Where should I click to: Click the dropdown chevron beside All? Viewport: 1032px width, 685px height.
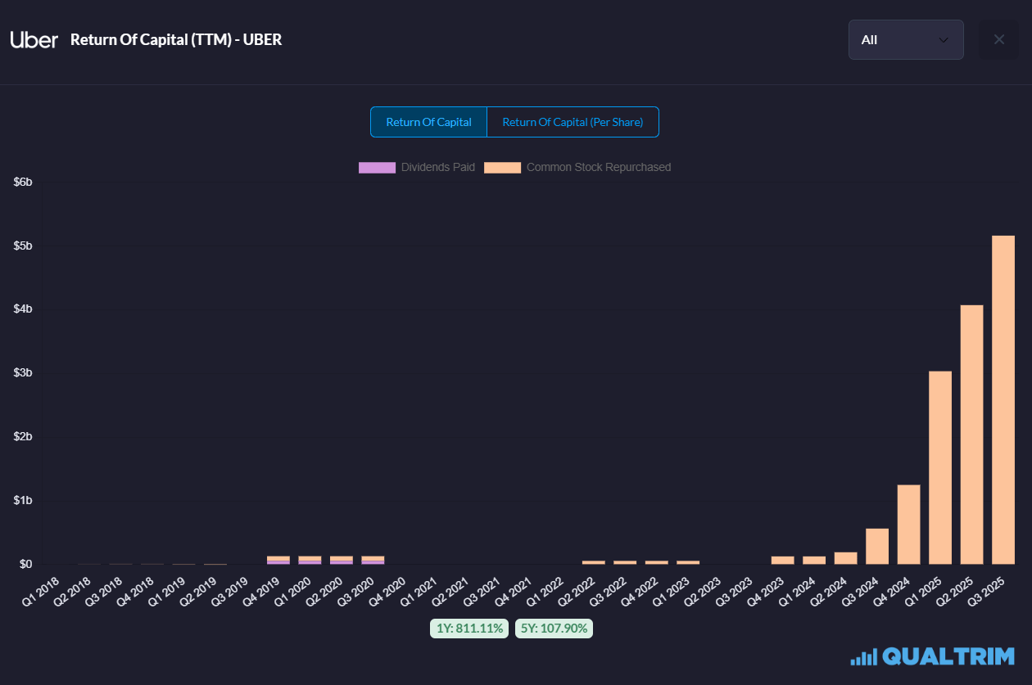click(944, 39)
